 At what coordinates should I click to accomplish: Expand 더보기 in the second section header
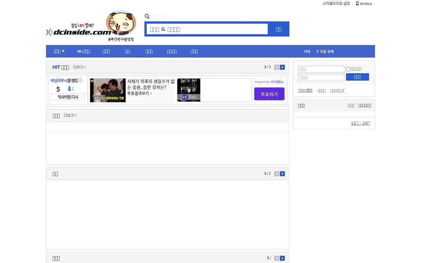pos(70,115)
